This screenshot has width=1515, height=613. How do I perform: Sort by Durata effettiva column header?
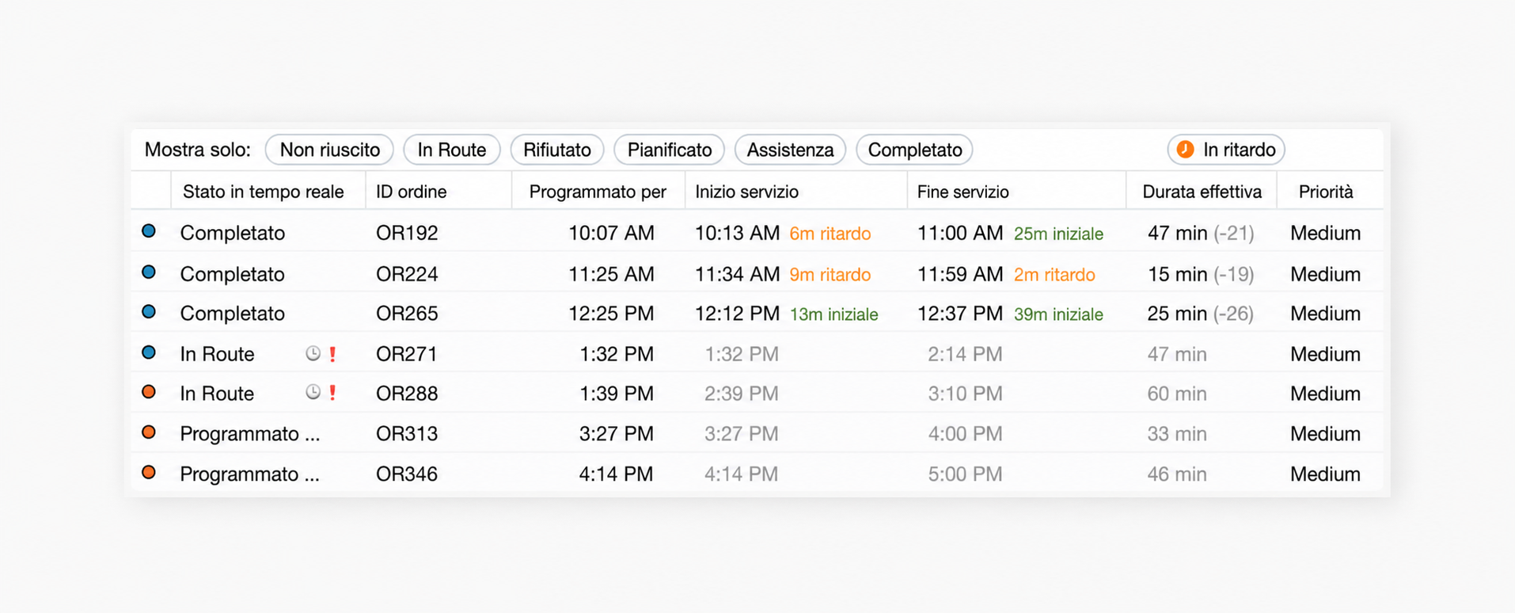click(1202, 192)
